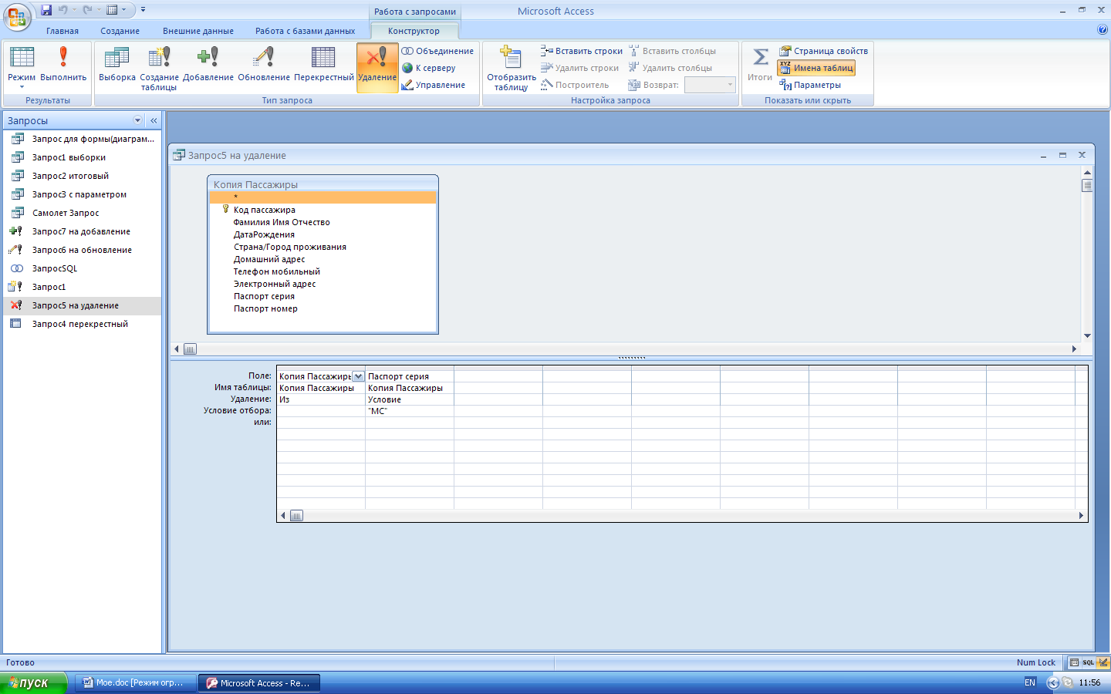
Task: Click the Пуск start button
Action: point(34,682)
